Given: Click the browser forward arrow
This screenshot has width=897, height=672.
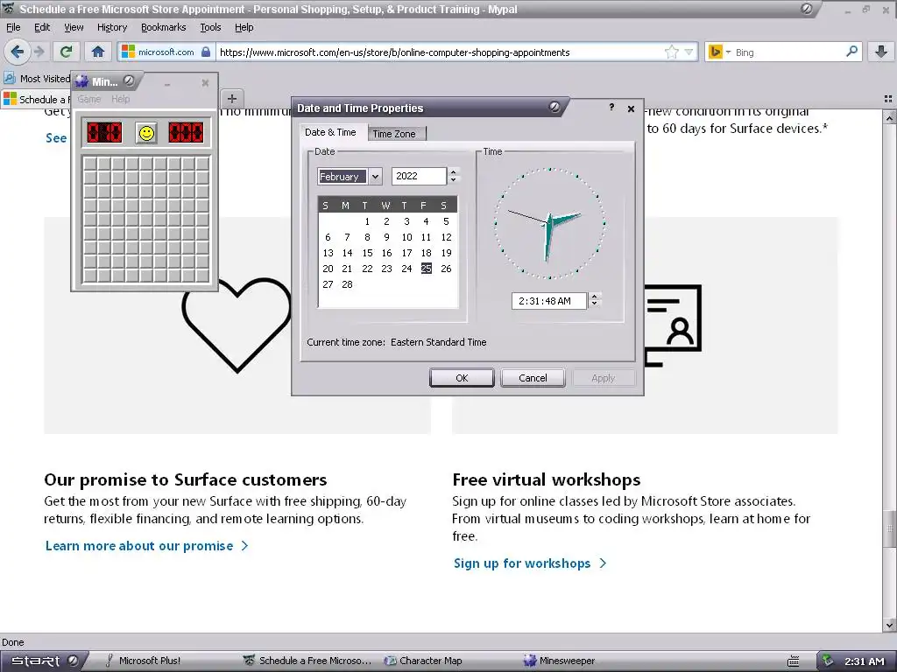Looking at the screenshot, I should pos(39,52).
